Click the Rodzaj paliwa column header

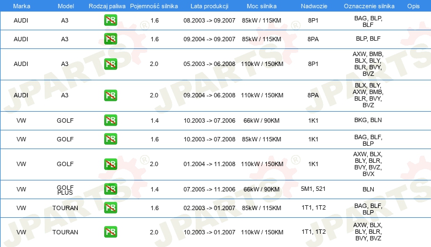pyautogui.click(x=107, y=6)
